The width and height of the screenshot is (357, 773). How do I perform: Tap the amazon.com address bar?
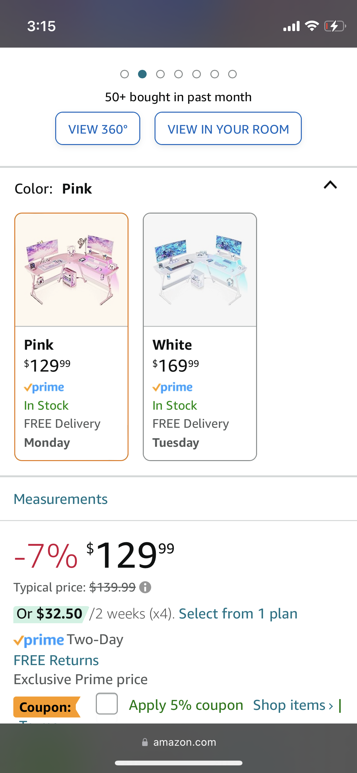pyautogui.click(x=184, y=742)
